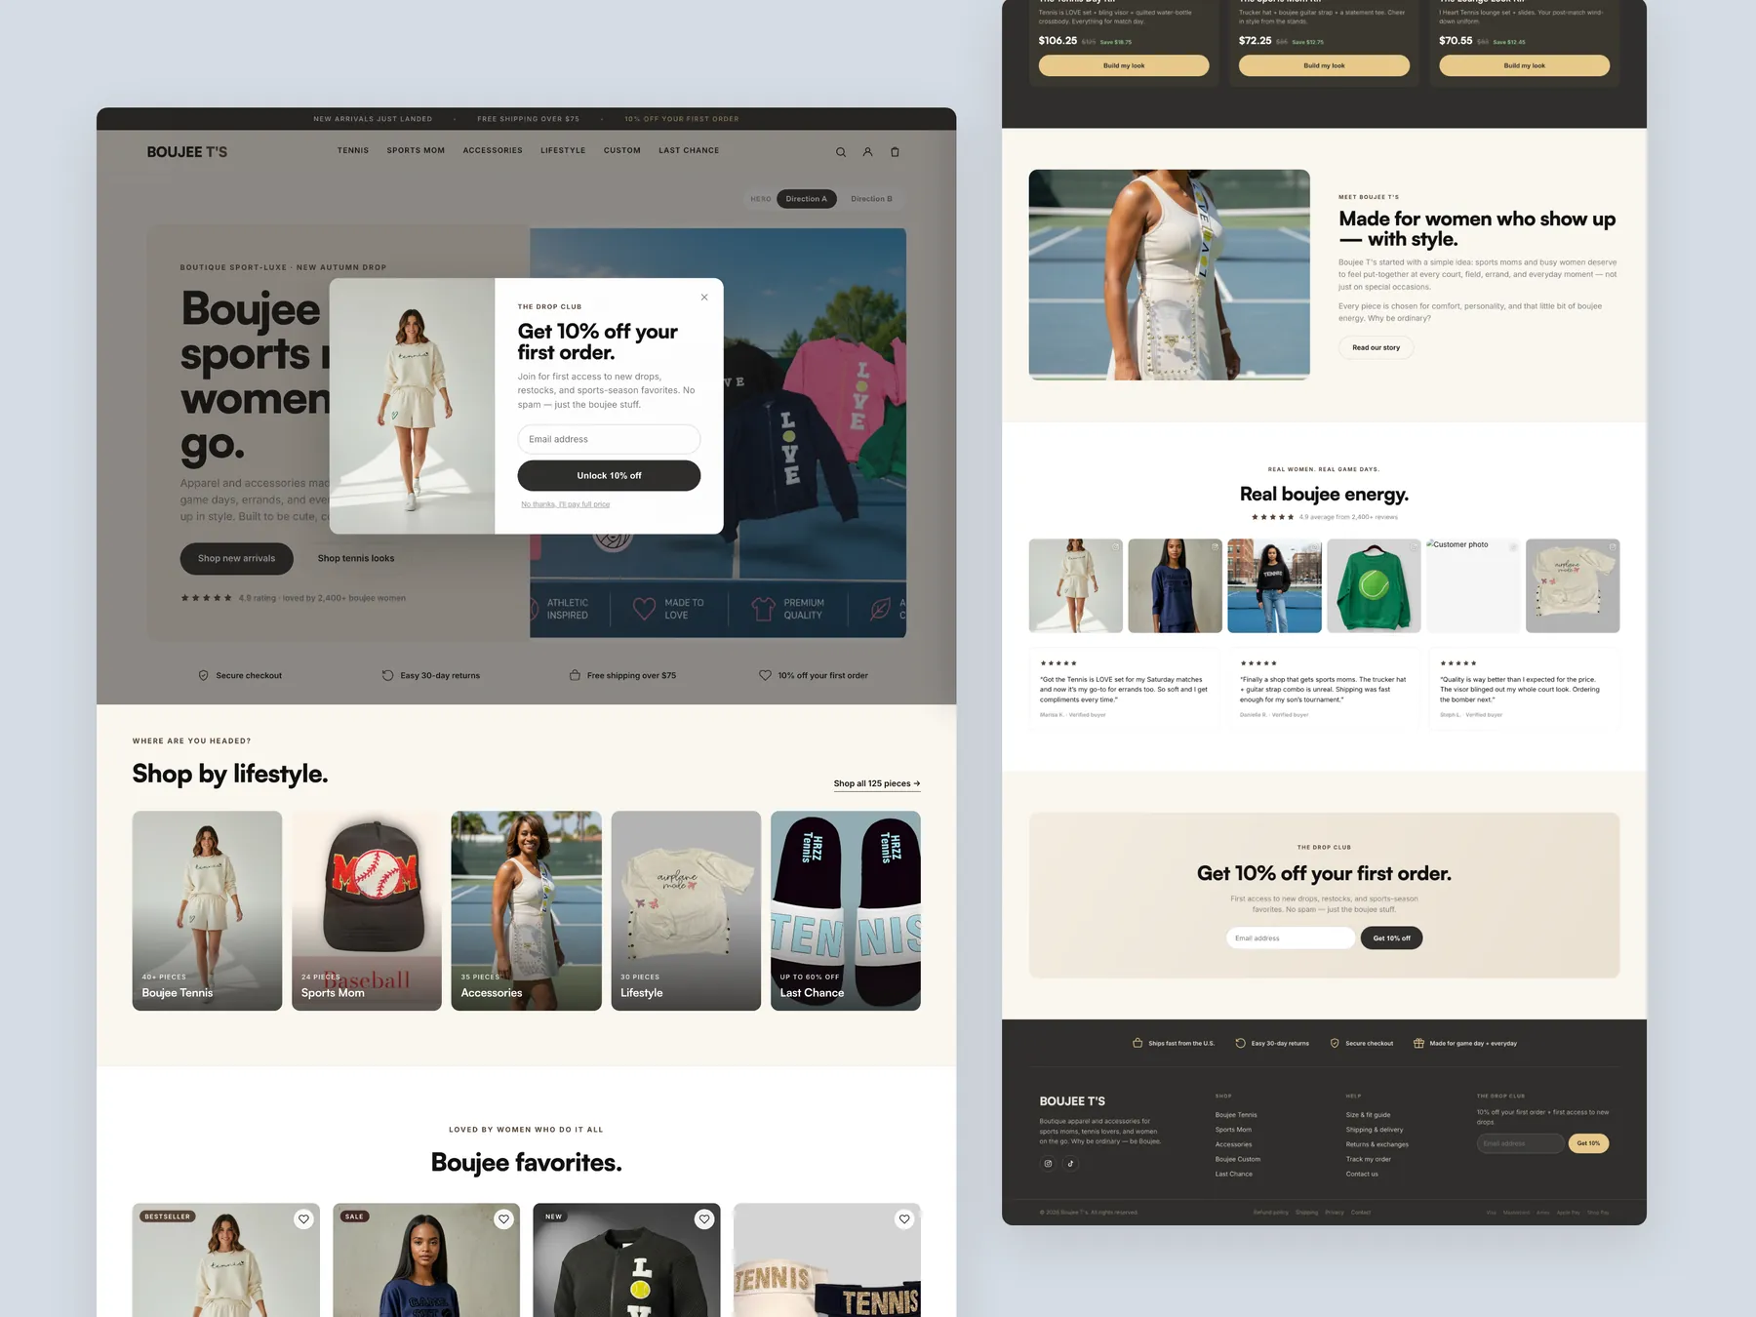Click the Shop new arrivals button
Viewport: 1756px width, 1317px height.
click(x=237, y=558)
